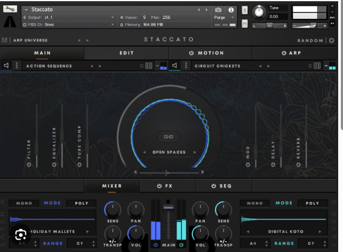Select next Action Sequence sound

click(x=100, y=66)
